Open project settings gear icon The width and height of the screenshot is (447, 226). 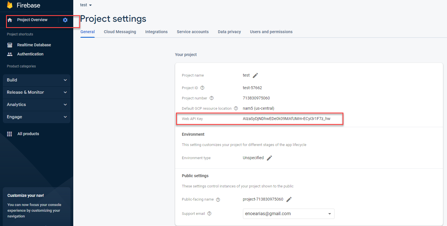65,20
